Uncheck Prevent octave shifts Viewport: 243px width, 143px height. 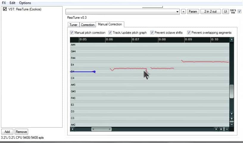[152, 33]
